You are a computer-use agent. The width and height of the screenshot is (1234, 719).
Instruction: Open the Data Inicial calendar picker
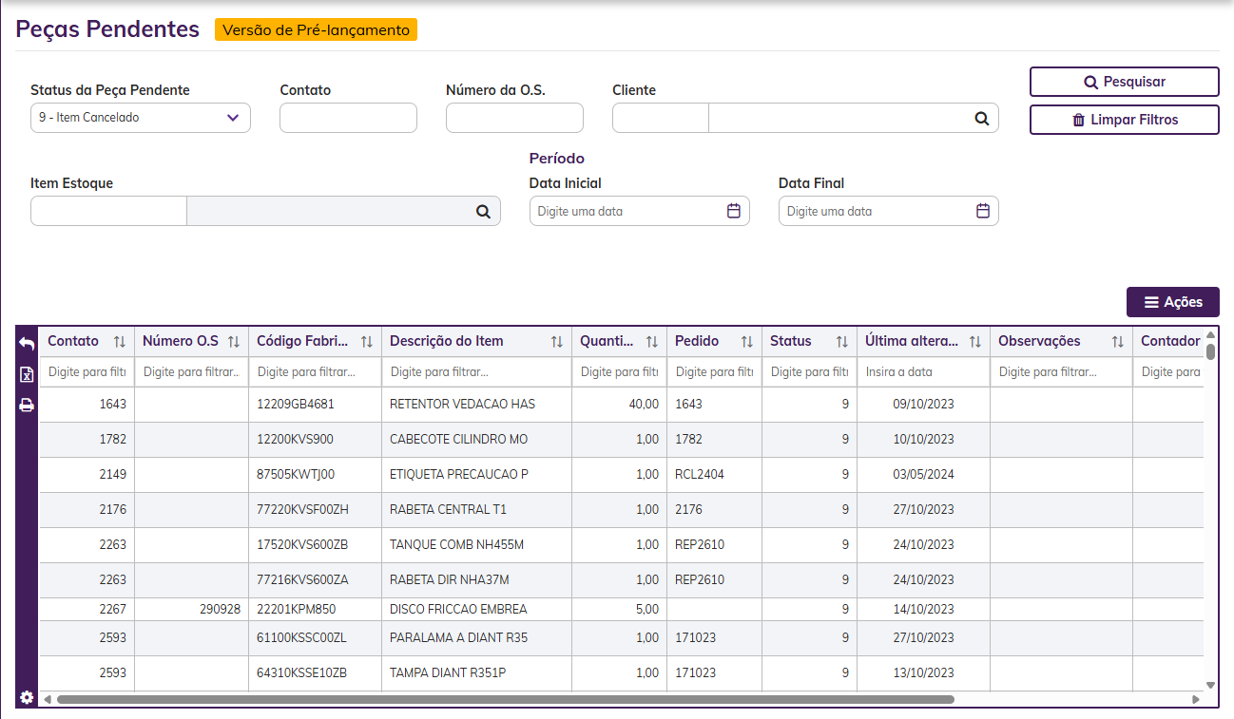[733, 211]
